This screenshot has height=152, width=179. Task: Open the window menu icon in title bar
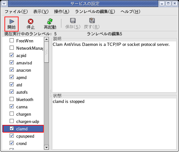(x=4, y=4)
